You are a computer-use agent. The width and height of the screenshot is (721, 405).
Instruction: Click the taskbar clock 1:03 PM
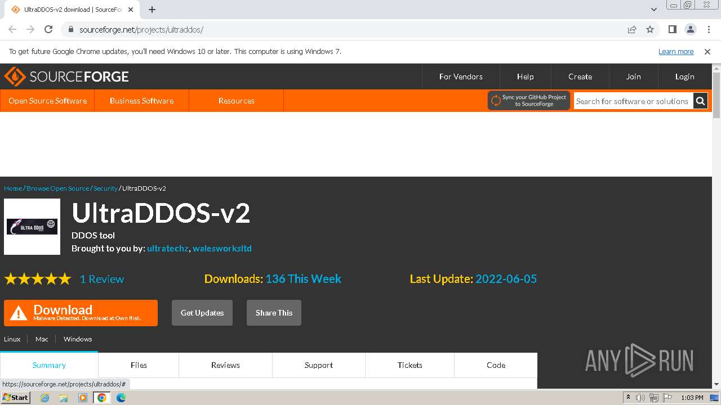(x=692, y=398)
